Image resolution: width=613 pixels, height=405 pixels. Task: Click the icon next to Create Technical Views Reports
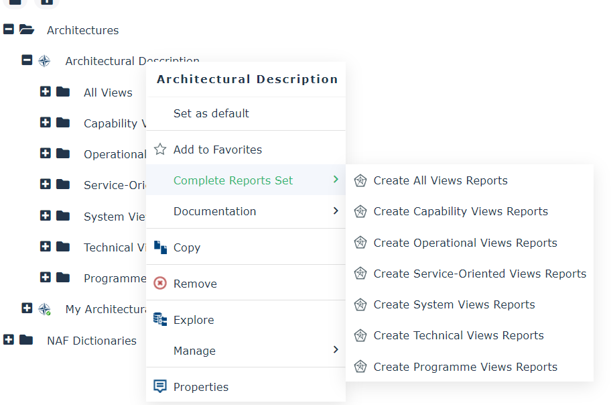[360, 335]
